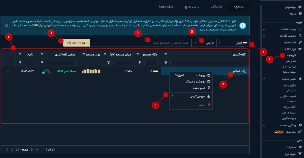Click the سفارشات orders icon
The height and width of the screenshot is (158, 304).
[x=300, y=147]
